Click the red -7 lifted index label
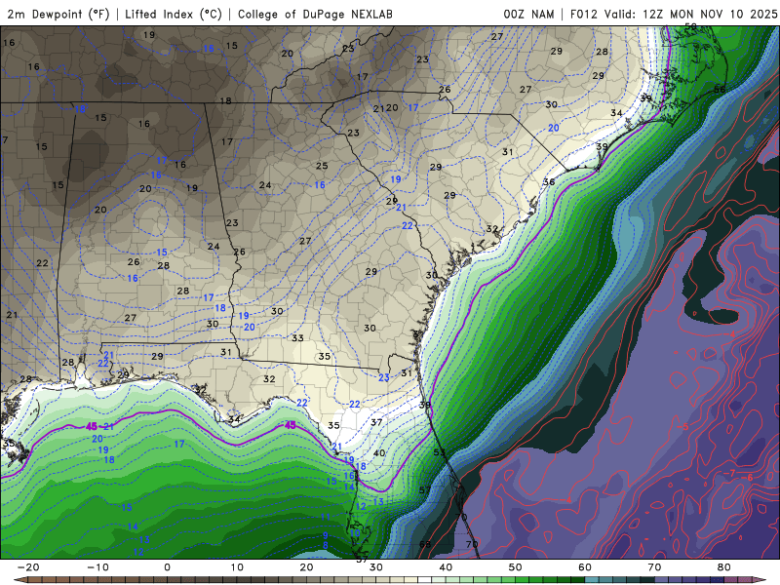 (729, 473)
